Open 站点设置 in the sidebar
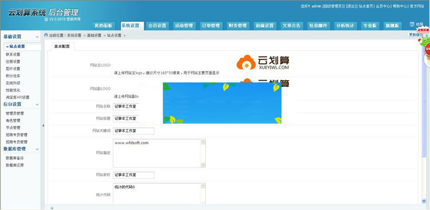430x210 pixels. (22, 47)
